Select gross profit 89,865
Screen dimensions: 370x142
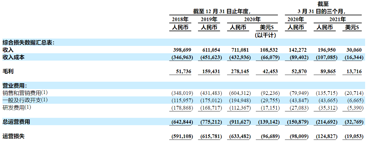click(328, 72)
